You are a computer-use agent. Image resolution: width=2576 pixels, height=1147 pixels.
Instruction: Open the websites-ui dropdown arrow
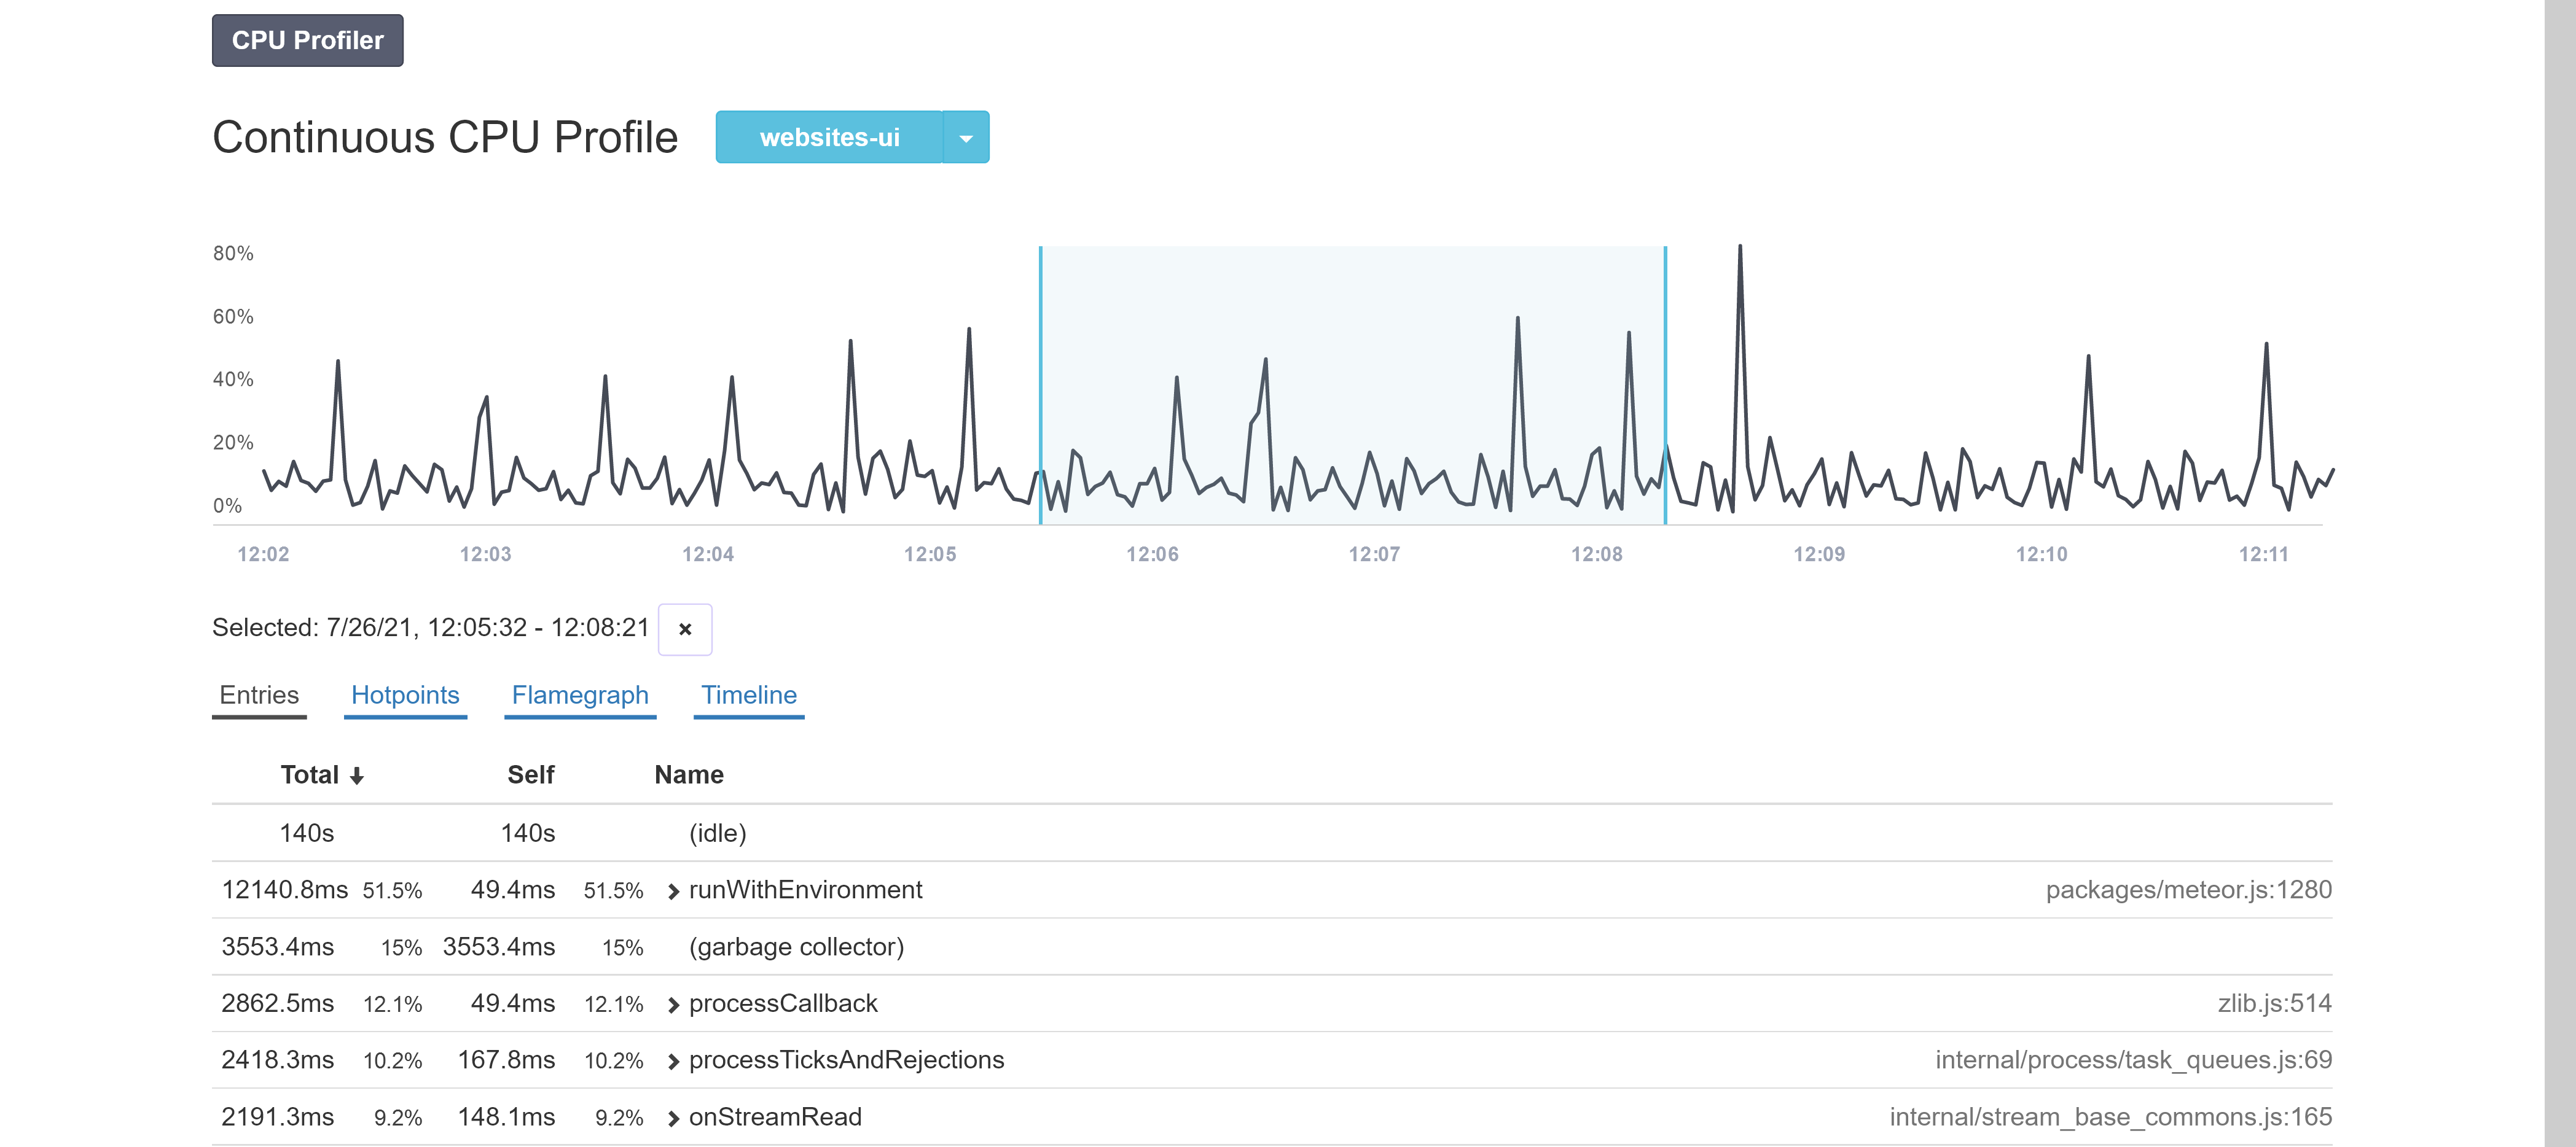click(966, 138)
